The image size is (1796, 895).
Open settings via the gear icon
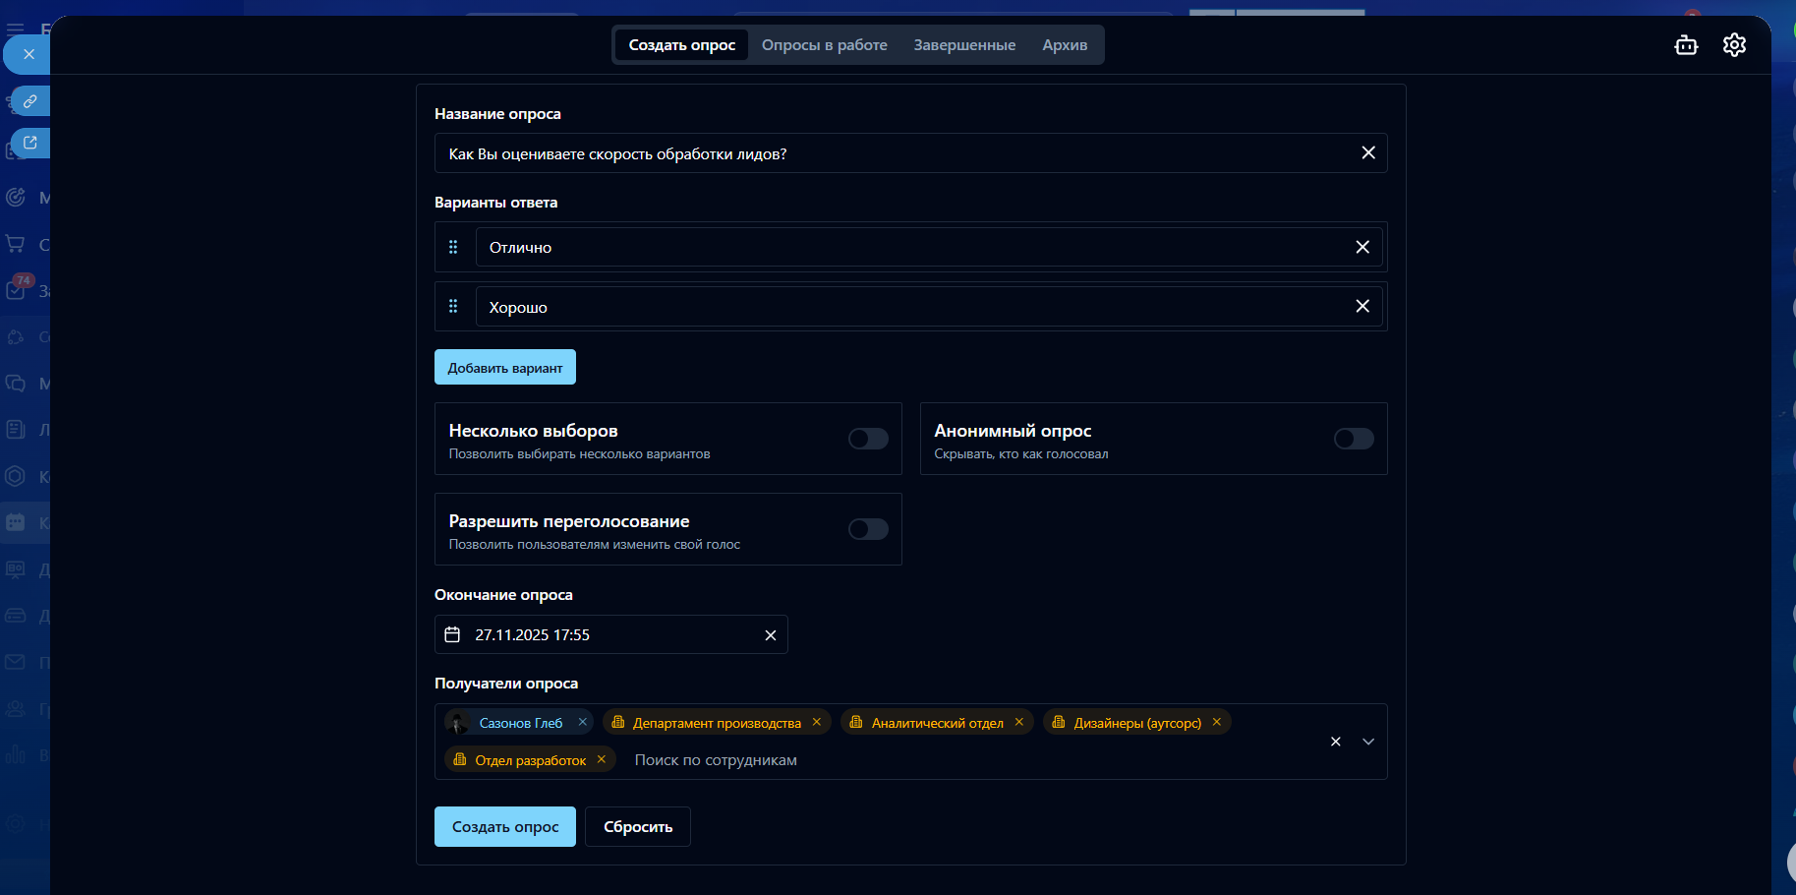click(x=1734, y=45)
